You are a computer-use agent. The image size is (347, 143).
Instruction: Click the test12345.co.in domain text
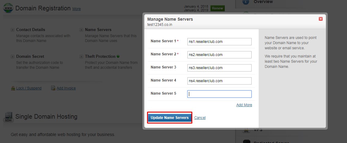(x=160, y=25)
